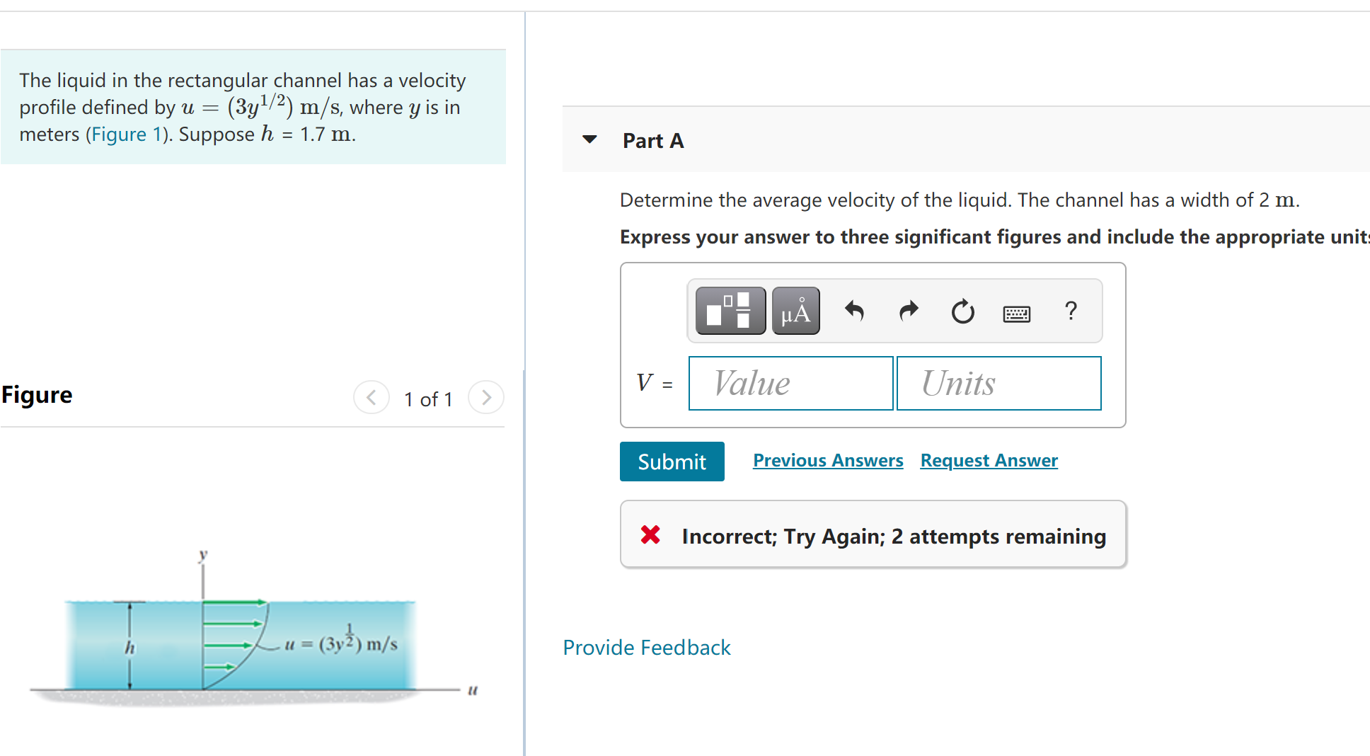Click the undo arrow icon

pyautogui.click(x=854, y=311)
